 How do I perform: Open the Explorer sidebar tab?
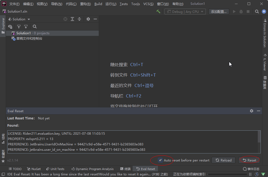click(x=3, y=25)
